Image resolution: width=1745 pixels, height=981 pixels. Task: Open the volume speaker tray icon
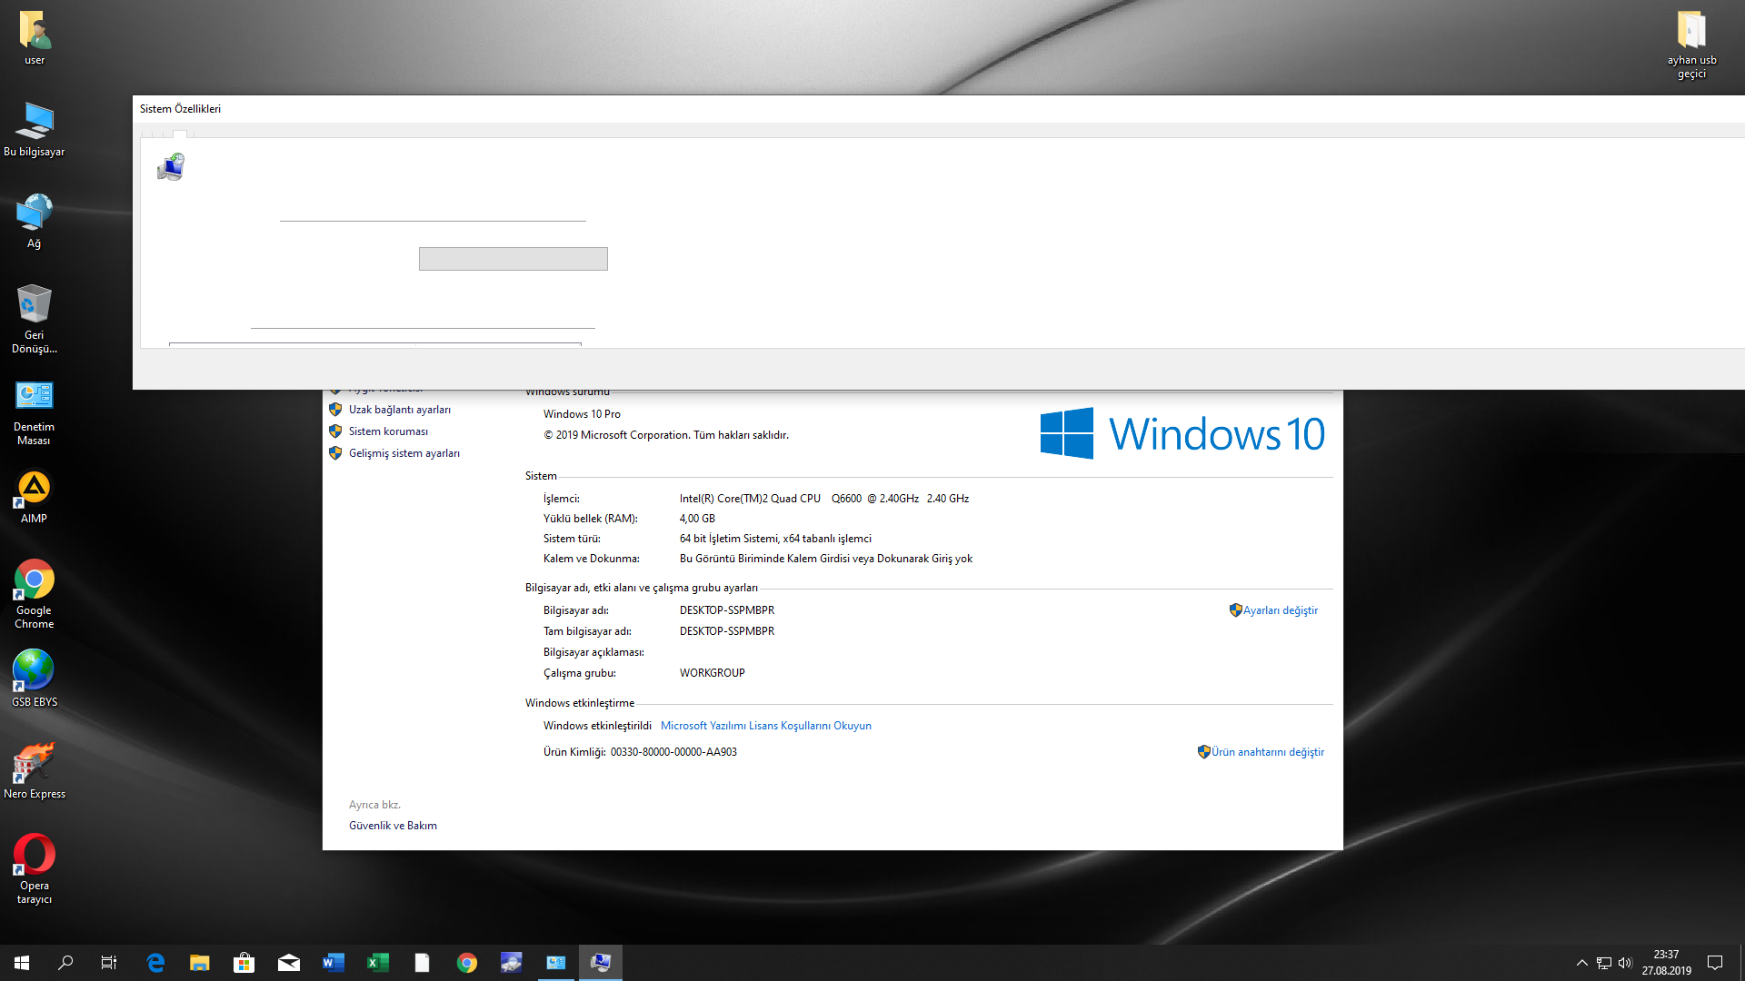pyautogui.click(x=1625, y=963)
